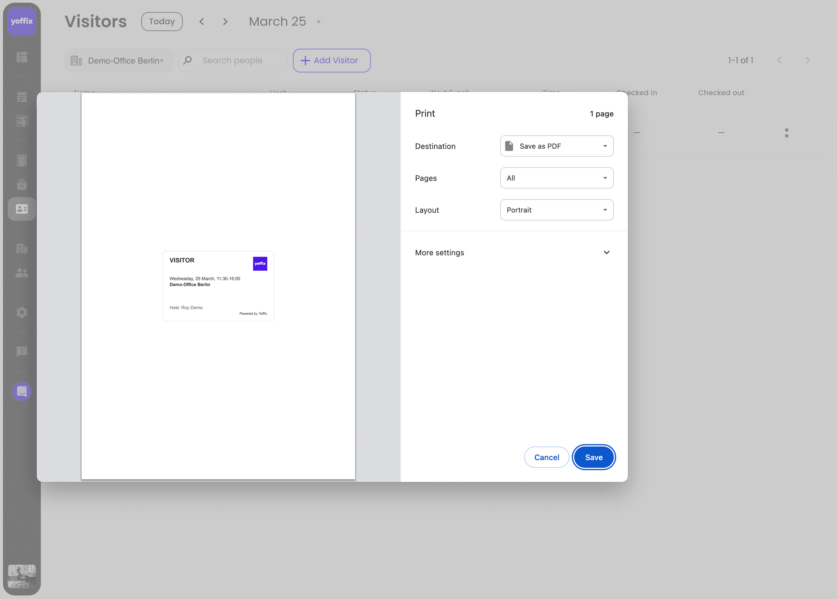
Task: Open the people group icon in the sidebar
Action: tap(22, 273)
